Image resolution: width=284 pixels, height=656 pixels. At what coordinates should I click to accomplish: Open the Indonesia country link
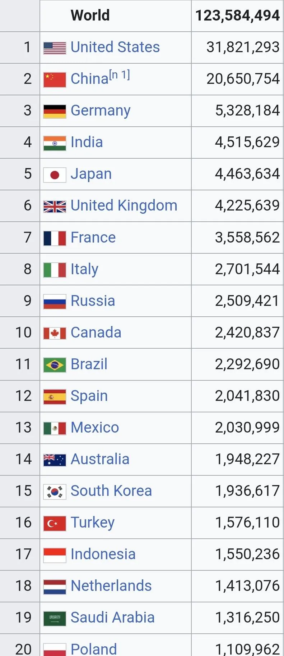(103, 554)
